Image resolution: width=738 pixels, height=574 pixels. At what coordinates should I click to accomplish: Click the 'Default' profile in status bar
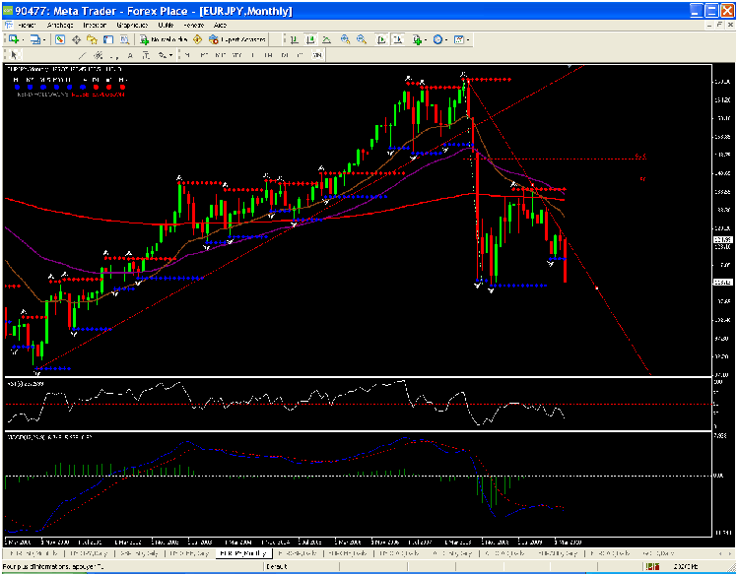277,566
